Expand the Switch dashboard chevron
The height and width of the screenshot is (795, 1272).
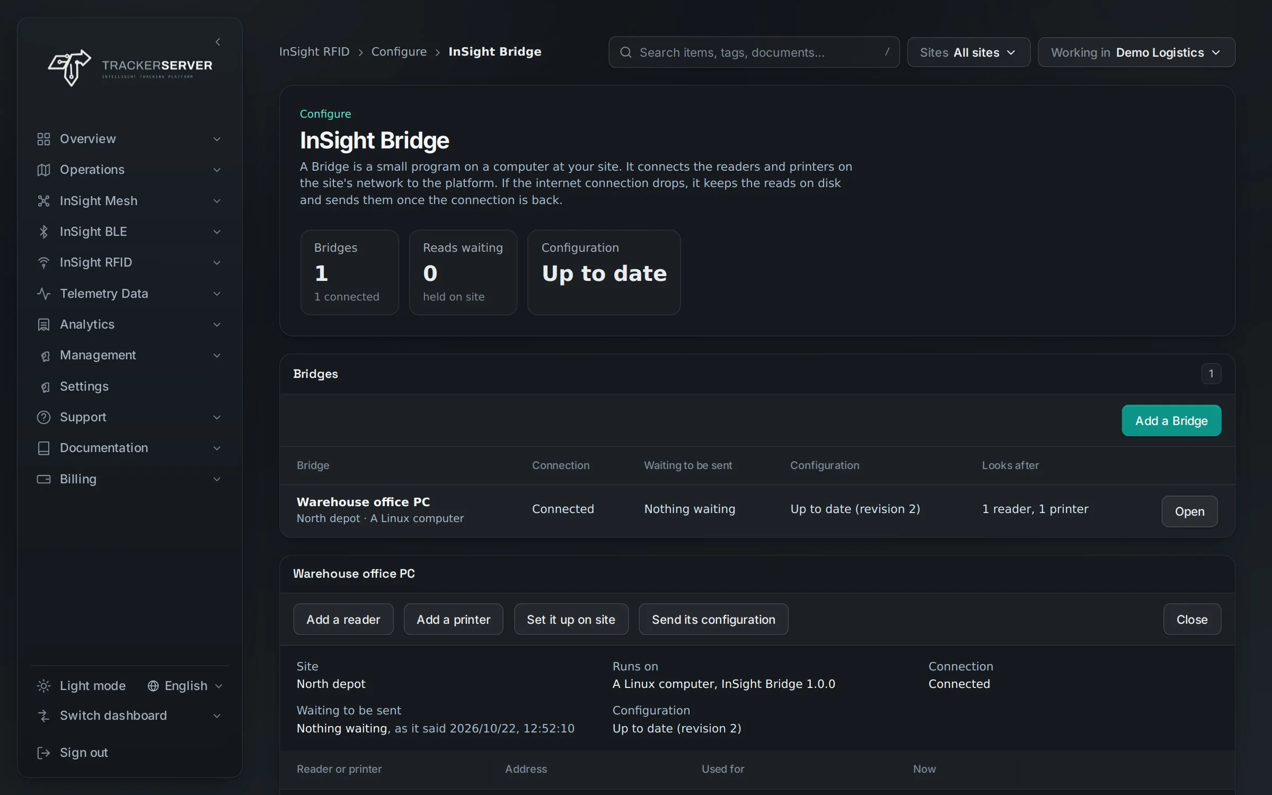pyautogui.click(x=217, y=715)
